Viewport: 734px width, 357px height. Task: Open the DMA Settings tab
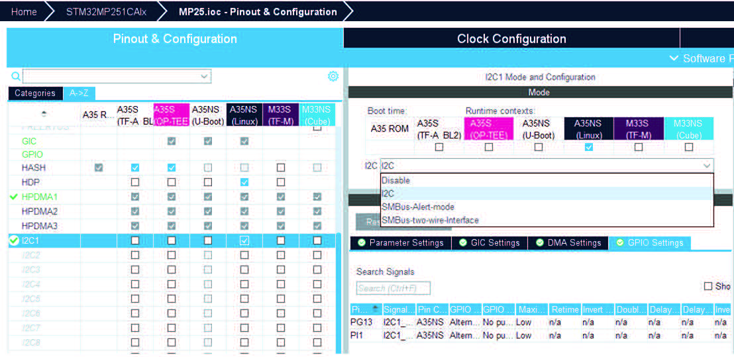coord(568,243)
